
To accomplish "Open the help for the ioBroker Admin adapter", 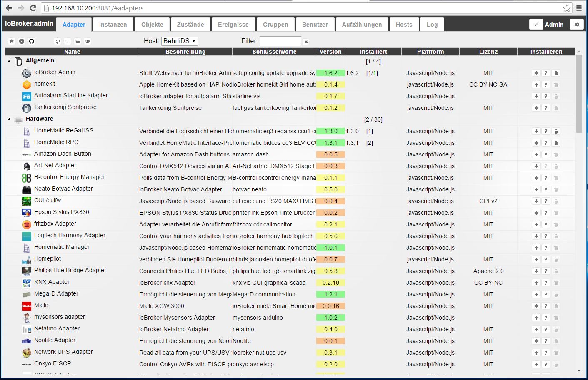I will point(546,73).
